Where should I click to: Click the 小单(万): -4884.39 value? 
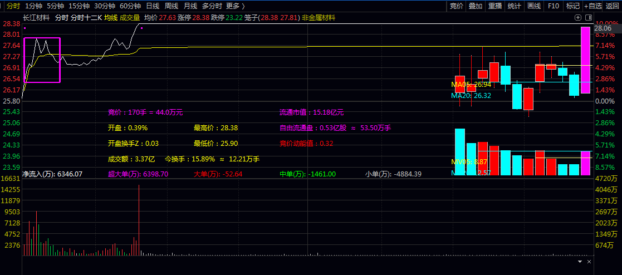pyautogui.click(x=393, y=174)
